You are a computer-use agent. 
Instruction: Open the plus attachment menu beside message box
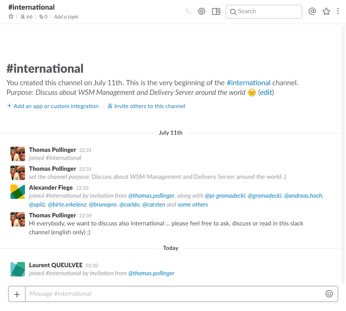17,294
